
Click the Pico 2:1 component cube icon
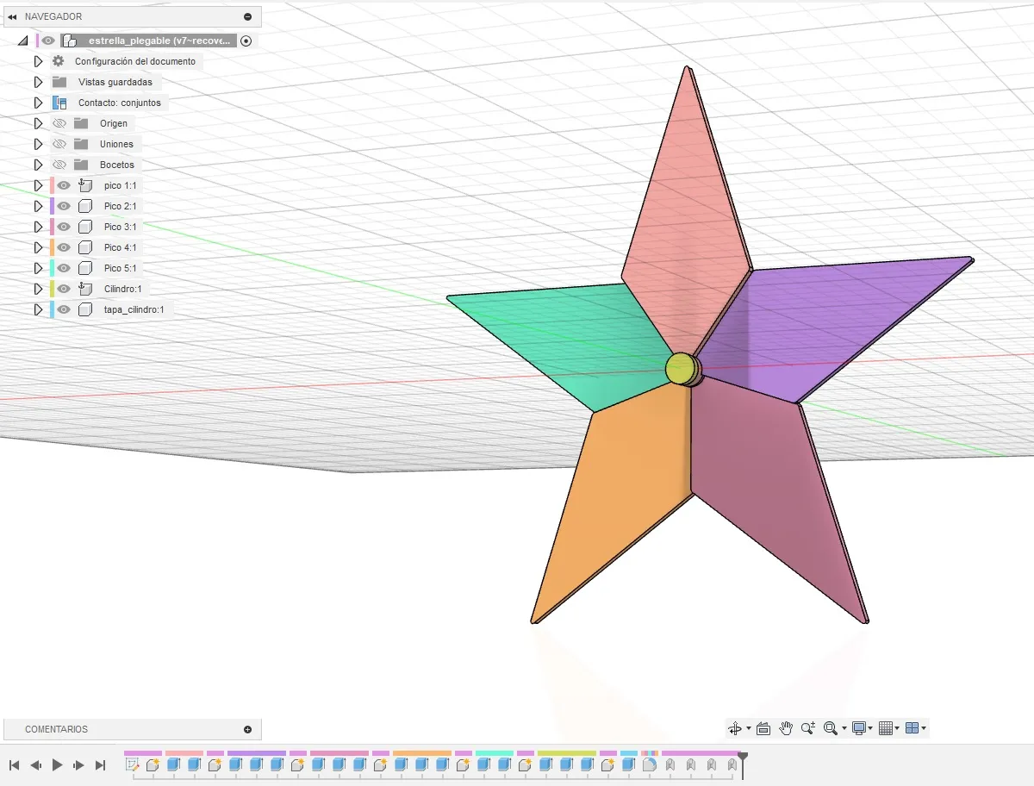[x=84, y=206]
